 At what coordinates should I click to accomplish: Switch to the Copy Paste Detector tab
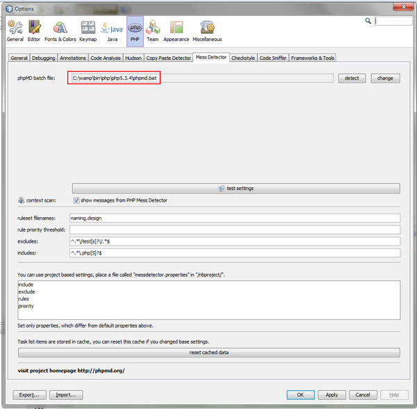point(169,58)
